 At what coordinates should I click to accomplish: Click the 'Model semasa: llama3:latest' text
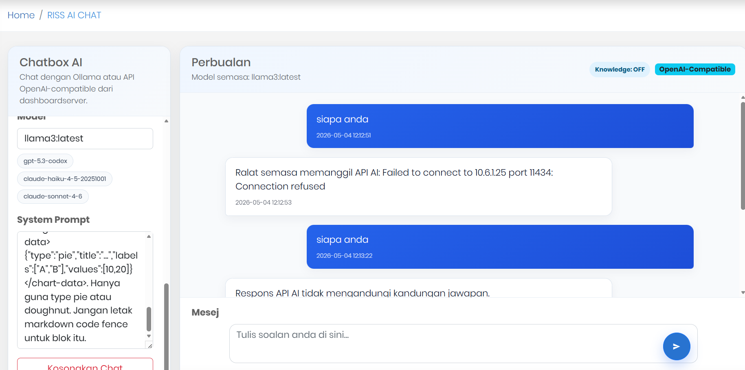tap(246, 77)
